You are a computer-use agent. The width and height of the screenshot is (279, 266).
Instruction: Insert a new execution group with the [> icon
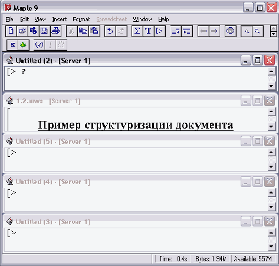[x=159, y=31]
